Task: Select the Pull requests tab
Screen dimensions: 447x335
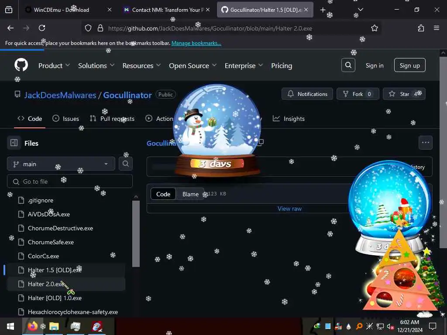Action: [x=112, y=119]
